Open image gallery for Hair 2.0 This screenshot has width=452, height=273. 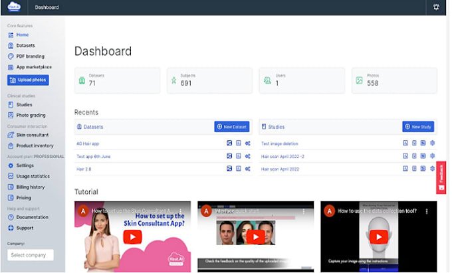229,169
